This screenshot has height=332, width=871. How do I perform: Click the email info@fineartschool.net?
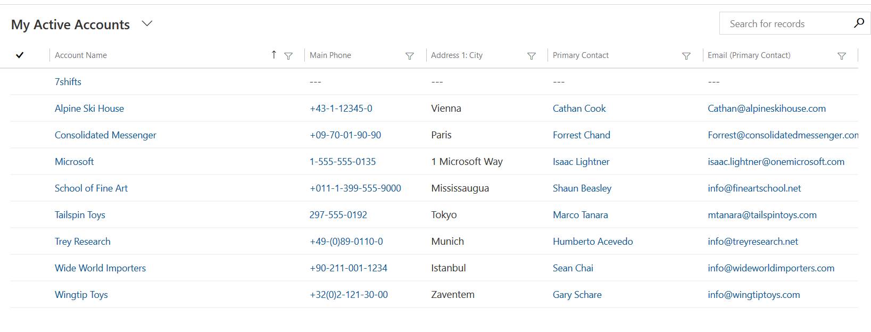point(754,188)
